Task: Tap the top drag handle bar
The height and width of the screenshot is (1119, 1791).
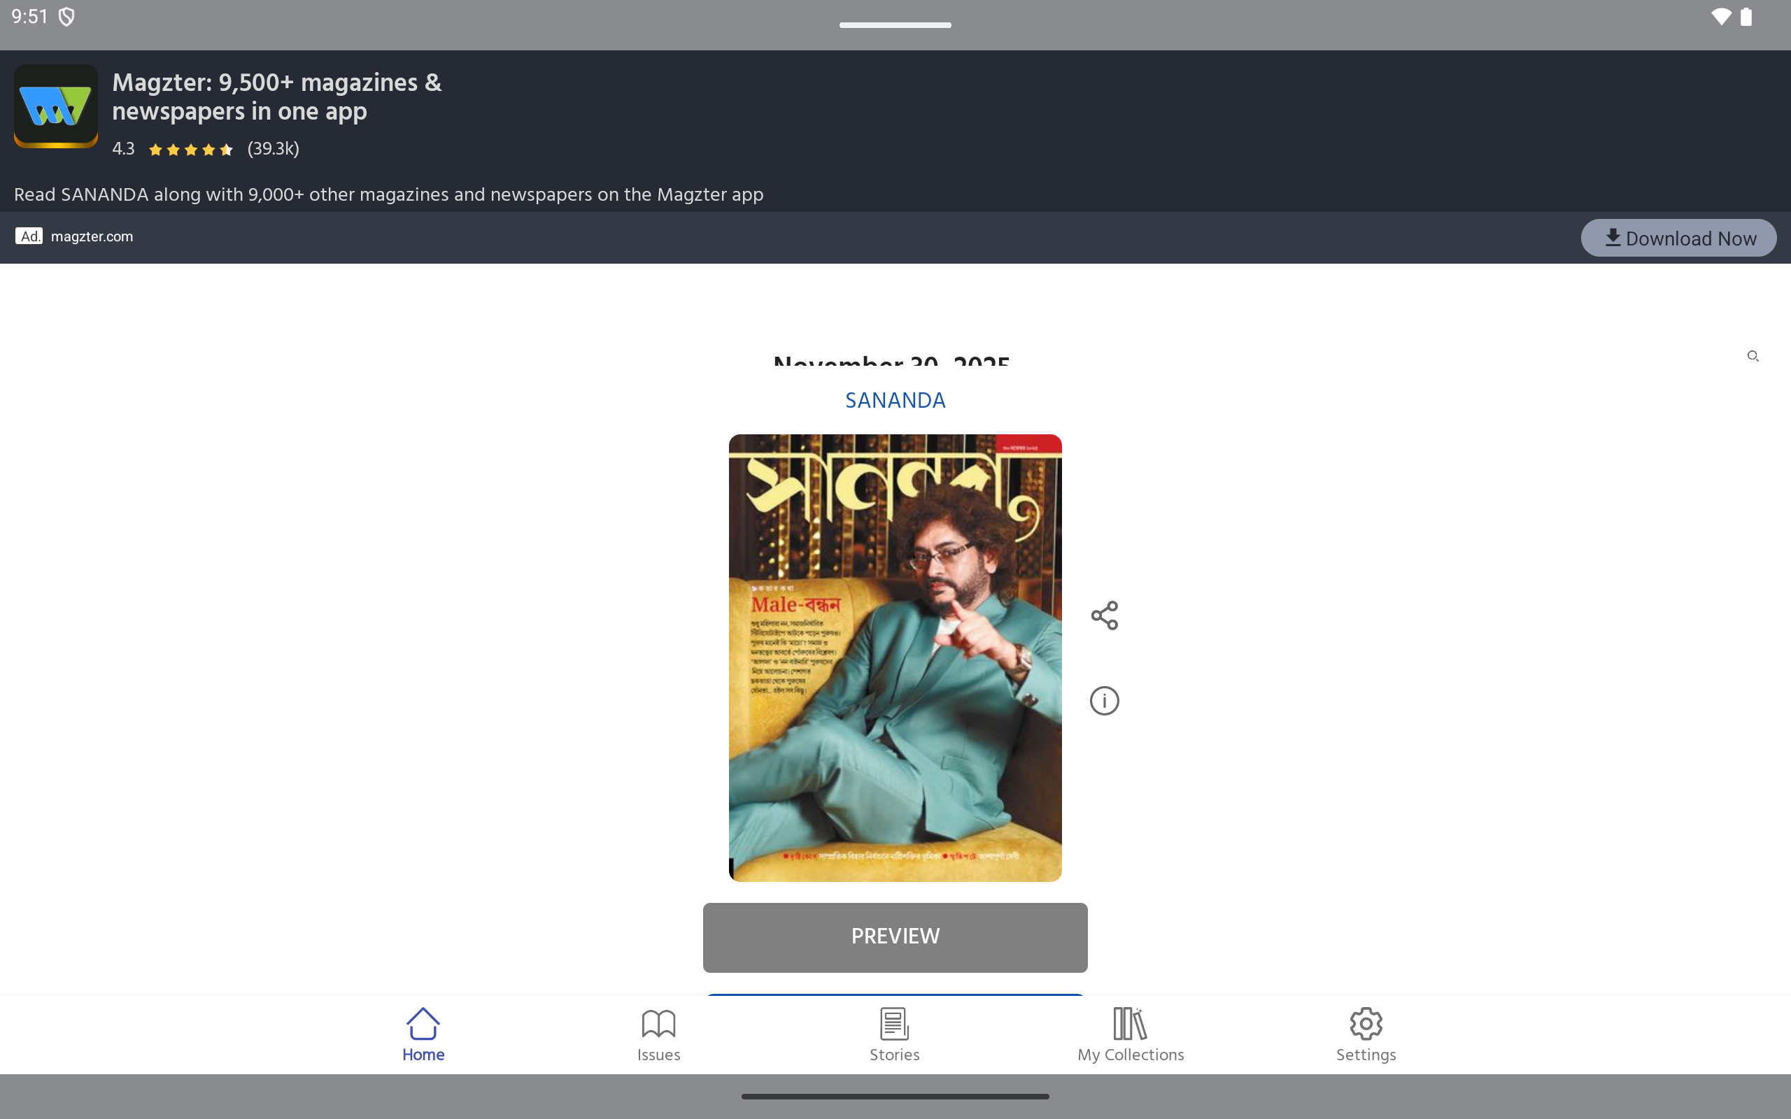Action: click(895, 25)
